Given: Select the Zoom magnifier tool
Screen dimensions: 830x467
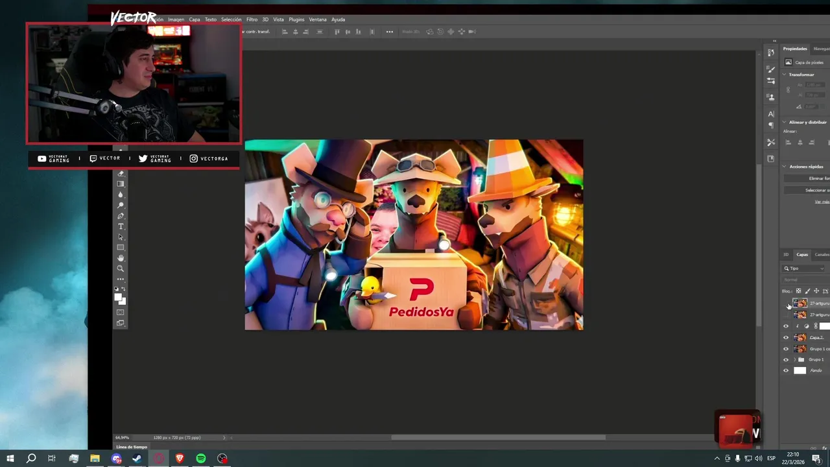Looking at the screenshot, I should point(121,269).
